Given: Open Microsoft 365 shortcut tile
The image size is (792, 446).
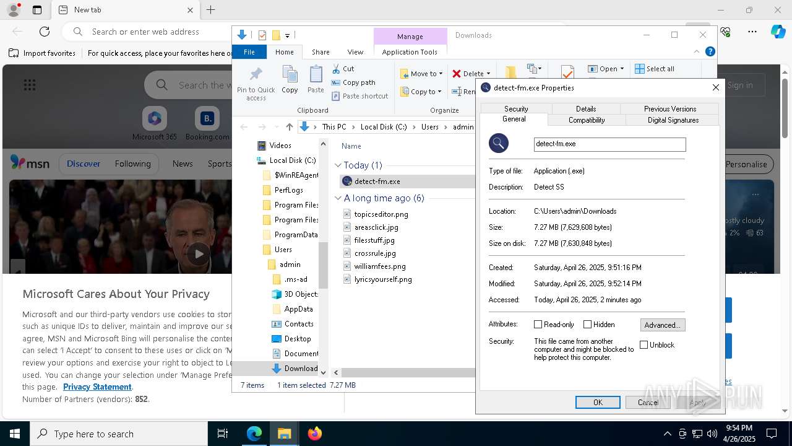Looking at the screenshot, I should pos(155,118).
